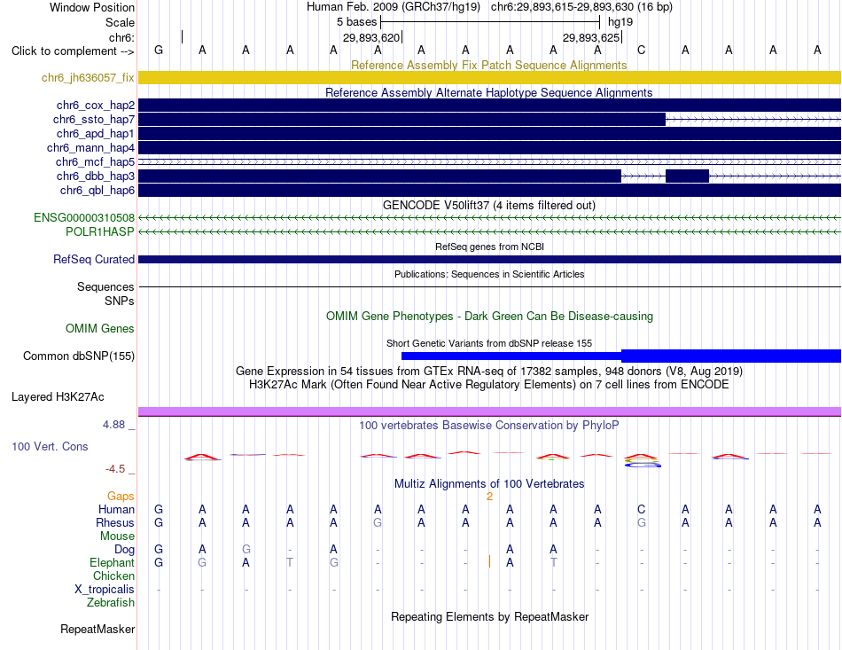Click the chr6_mcf_hap5 track label
Viewport: 842px width, 650px height.
[x=95, y=161]
